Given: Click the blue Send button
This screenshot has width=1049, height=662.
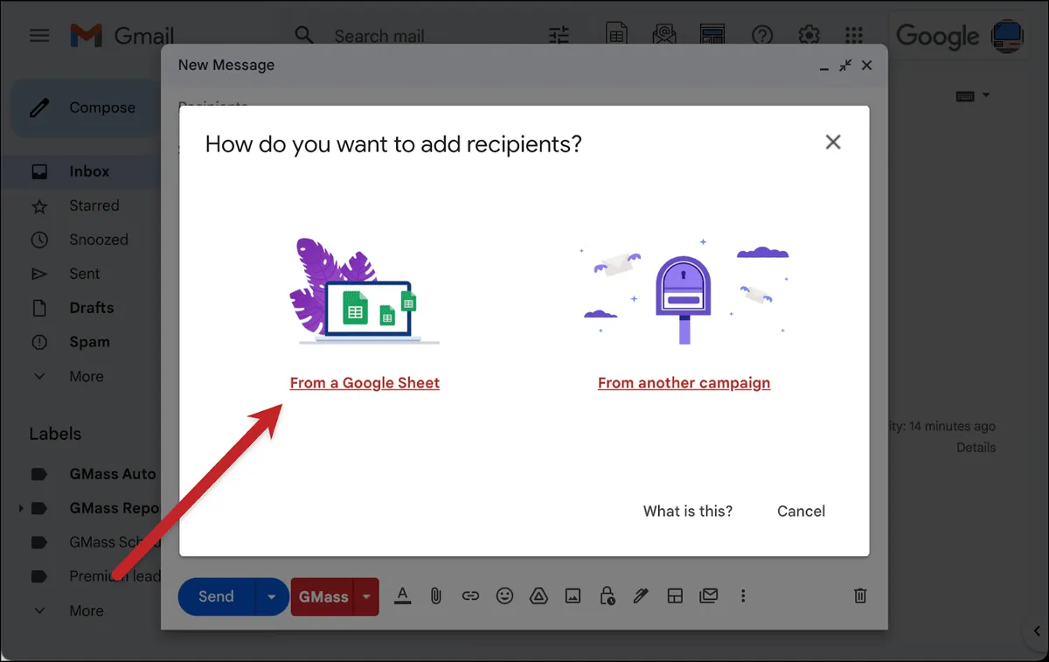Looking at the screenshot, I should coord(216,596).
